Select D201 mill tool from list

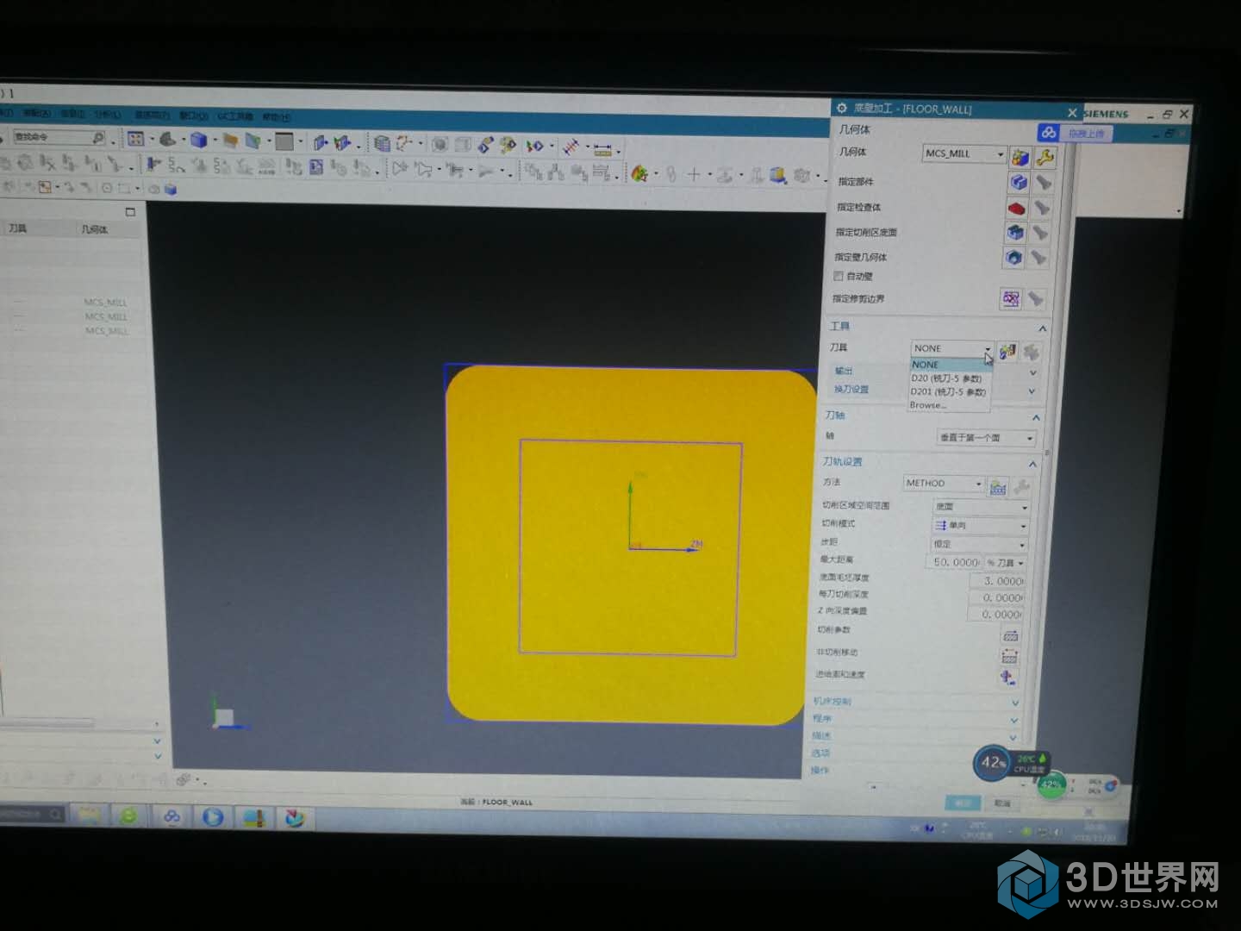(949, 391)
